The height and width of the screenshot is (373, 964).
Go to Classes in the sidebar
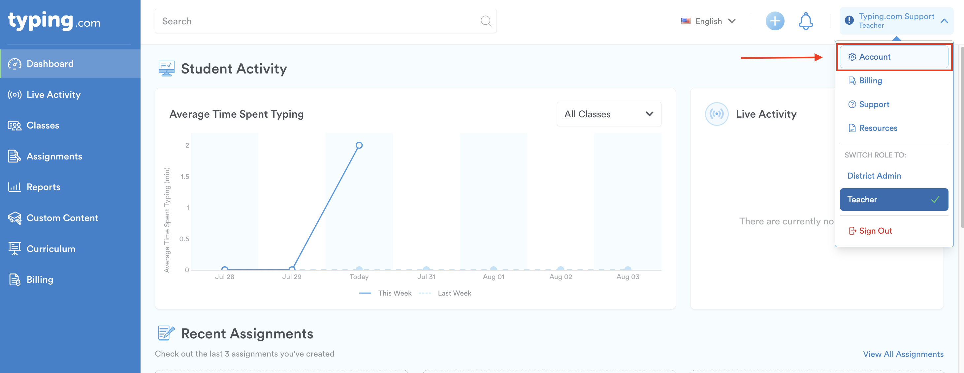click(43, 126)
